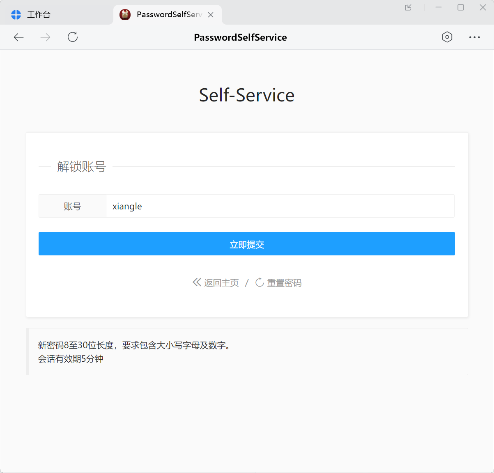Viewport: 494px width, 473px height.
Task: Reload the page with the refresh icon
Action: [73, 37]
